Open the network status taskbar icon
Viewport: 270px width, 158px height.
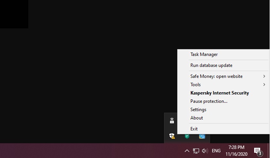[196, 151]
